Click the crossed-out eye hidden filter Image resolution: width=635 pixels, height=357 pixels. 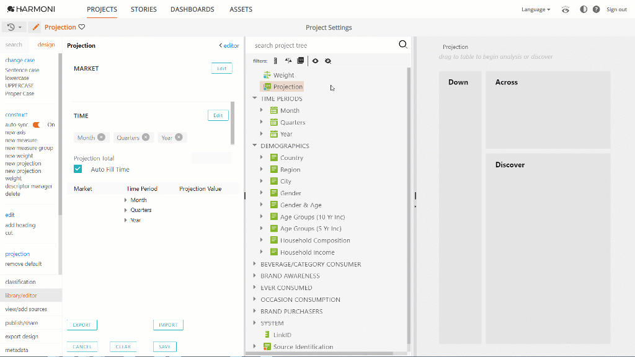tap(328, 61)
